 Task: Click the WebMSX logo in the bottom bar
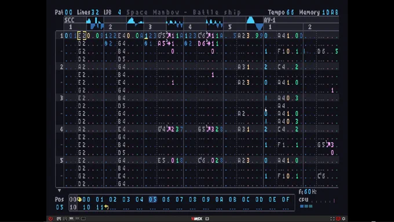tap(197, 219)
